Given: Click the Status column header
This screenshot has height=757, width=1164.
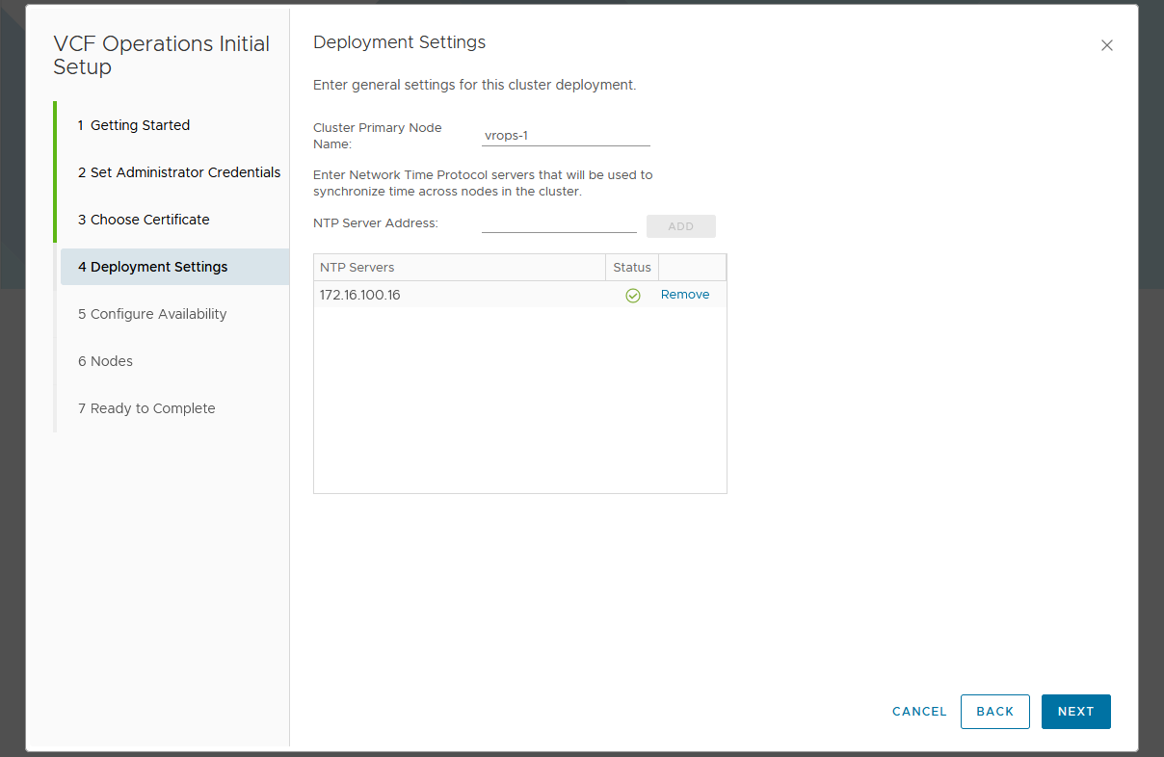Looking at the screenshot, I should click(x=632, y=268).
